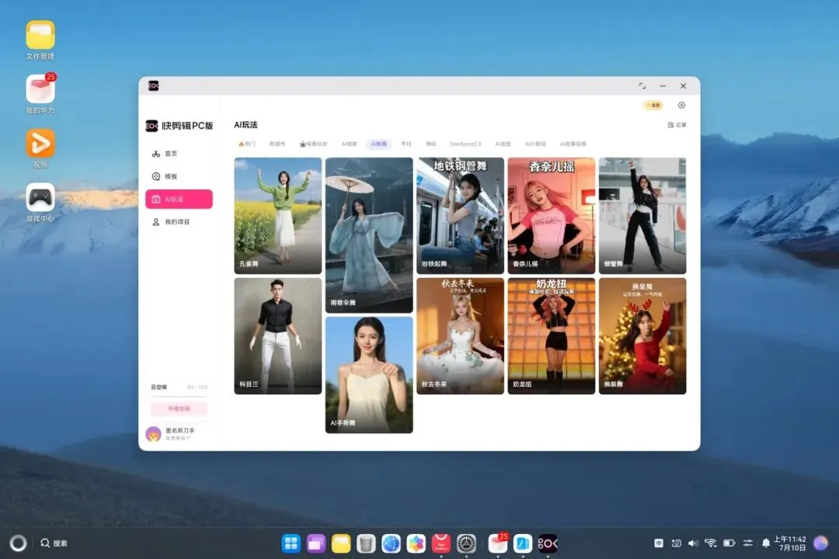
Task: Check the battery icon in the system tray
Action: click(729, 543)
